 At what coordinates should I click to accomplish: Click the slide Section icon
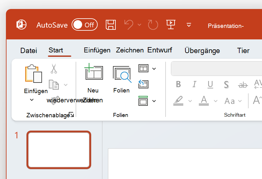143,101
